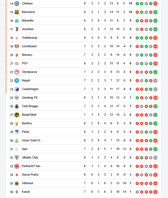This screenshot has width=168, height=198.
Task: Click the Villarreal crest icon
Action: pos(17,183)
